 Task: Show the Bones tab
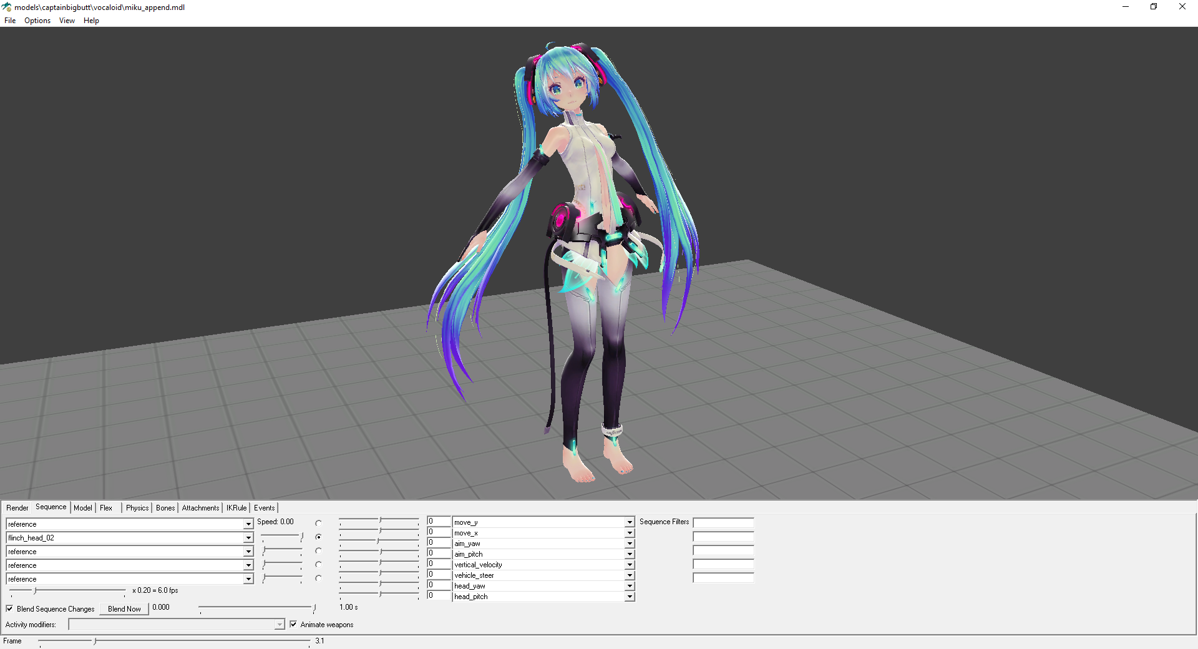165,508
